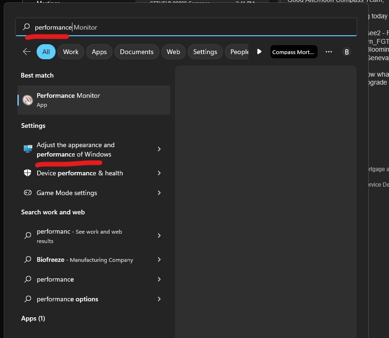This screenshot has width=389, height=338.
Task: Expand chevron for performance options suggestion
Action: point(159,299)
